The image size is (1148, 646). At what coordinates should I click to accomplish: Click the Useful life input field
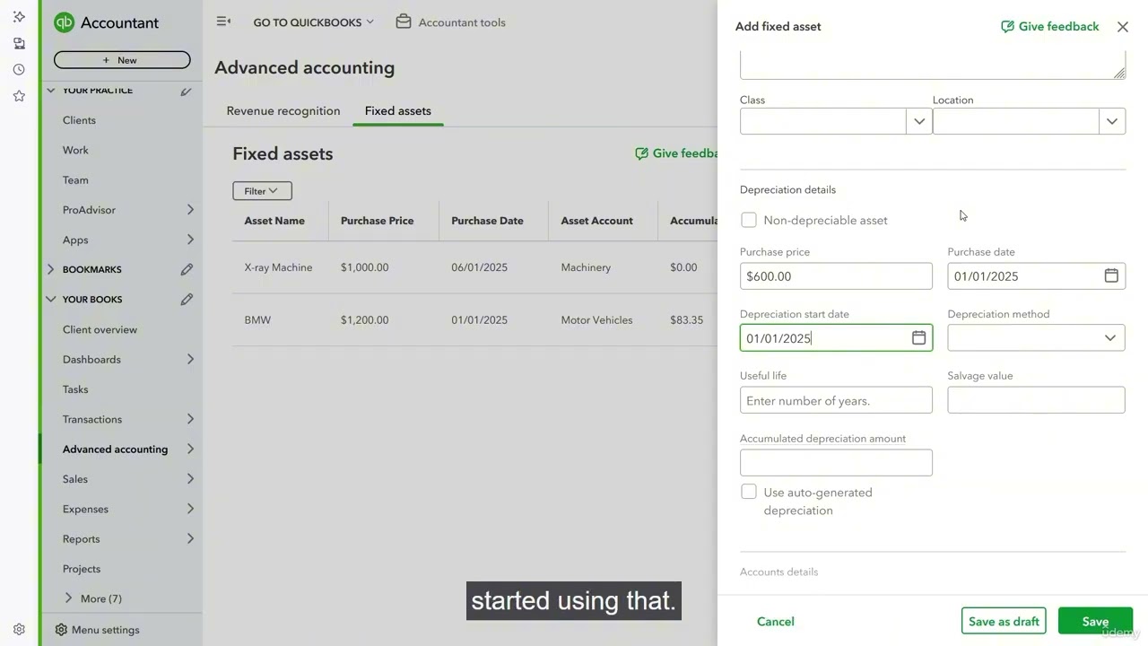tap(836, 400)
